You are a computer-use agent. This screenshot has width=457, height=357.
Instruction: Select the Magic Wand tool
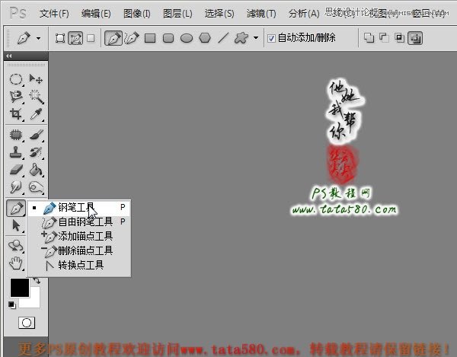coord(36,97)
